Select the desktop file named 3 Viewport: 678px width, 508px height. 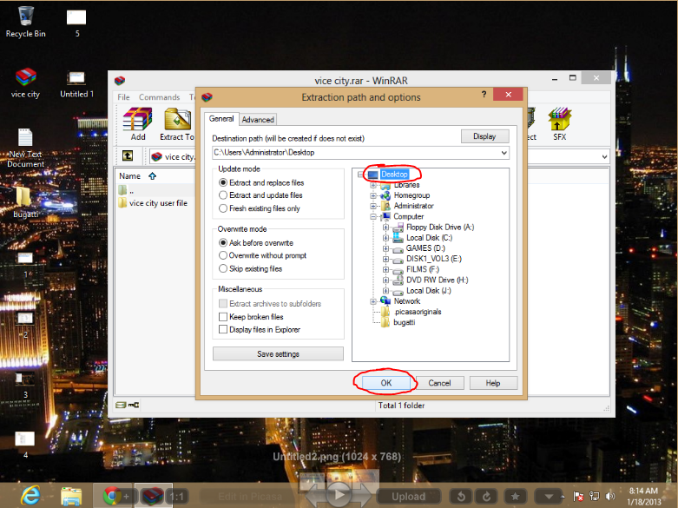(25, 385)
